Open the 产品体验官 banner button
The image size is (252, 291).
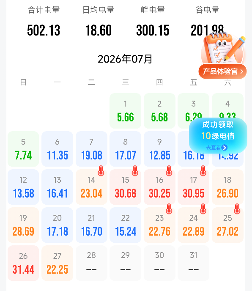223,71
